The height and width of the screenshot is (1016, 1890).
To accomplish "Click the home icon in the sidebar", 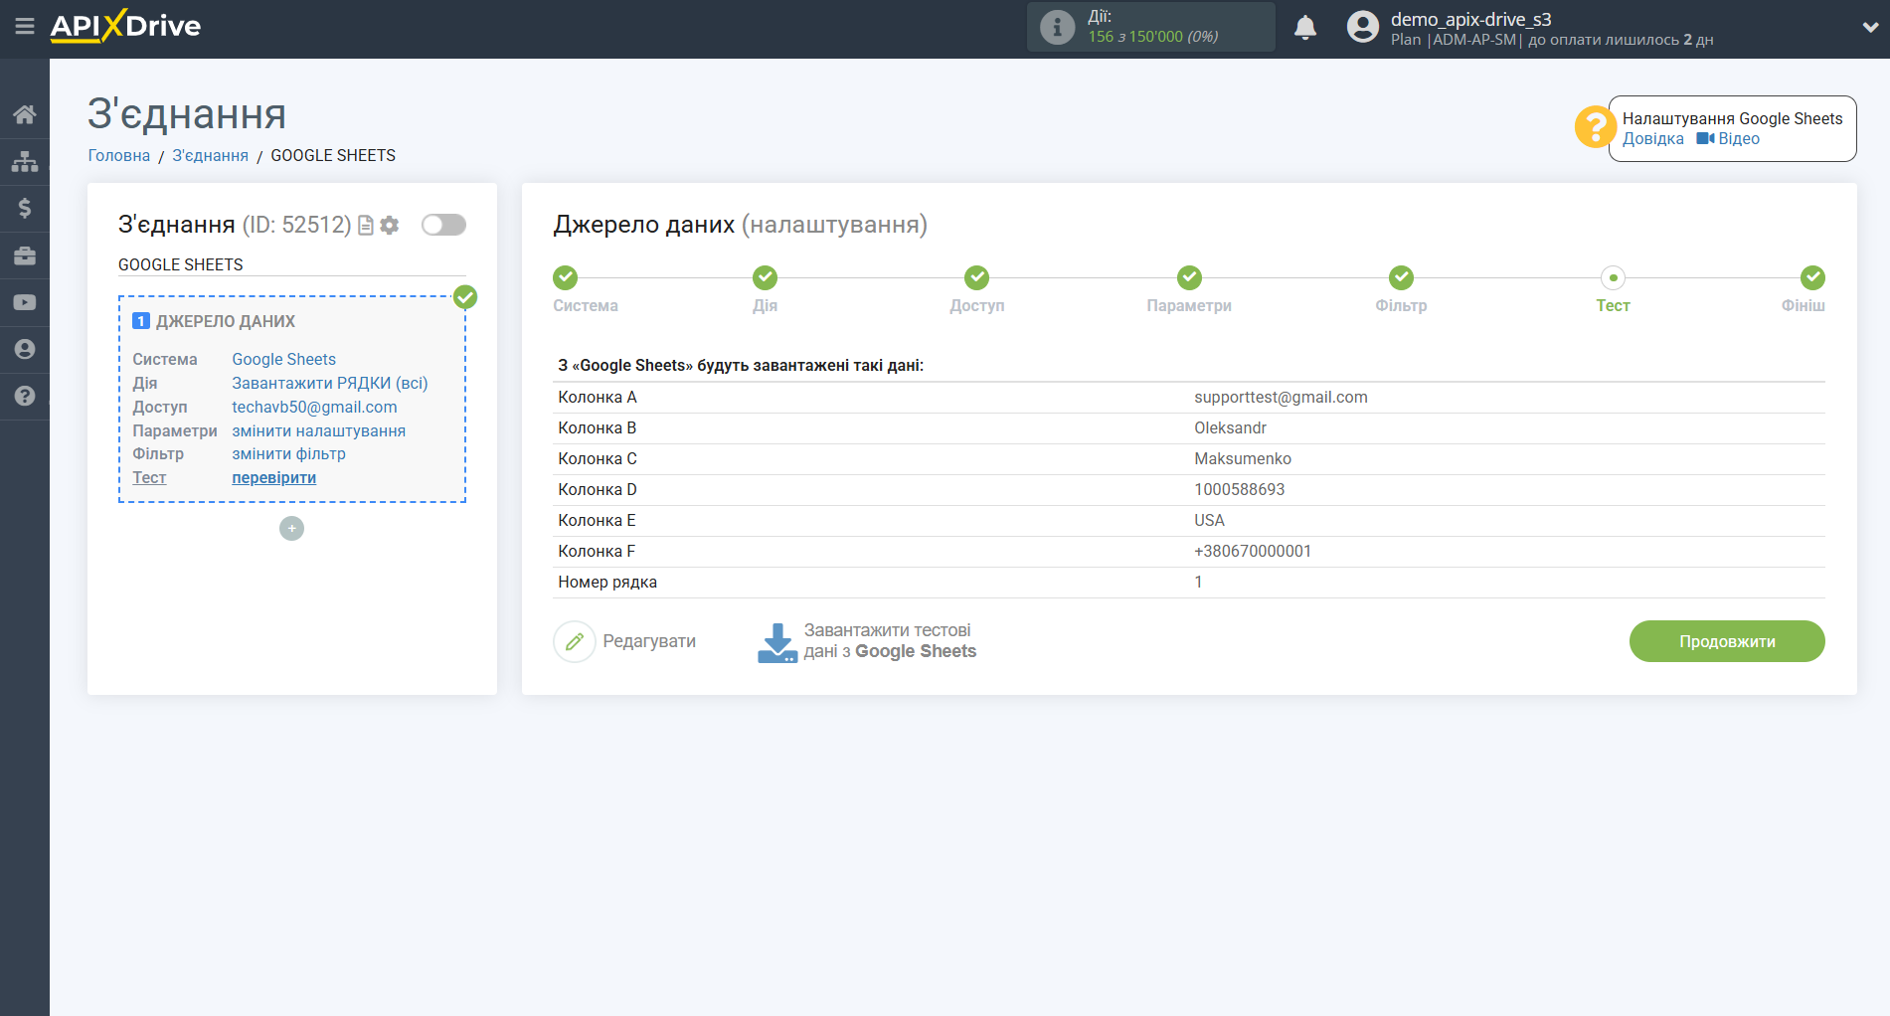I will pos(25,114).
